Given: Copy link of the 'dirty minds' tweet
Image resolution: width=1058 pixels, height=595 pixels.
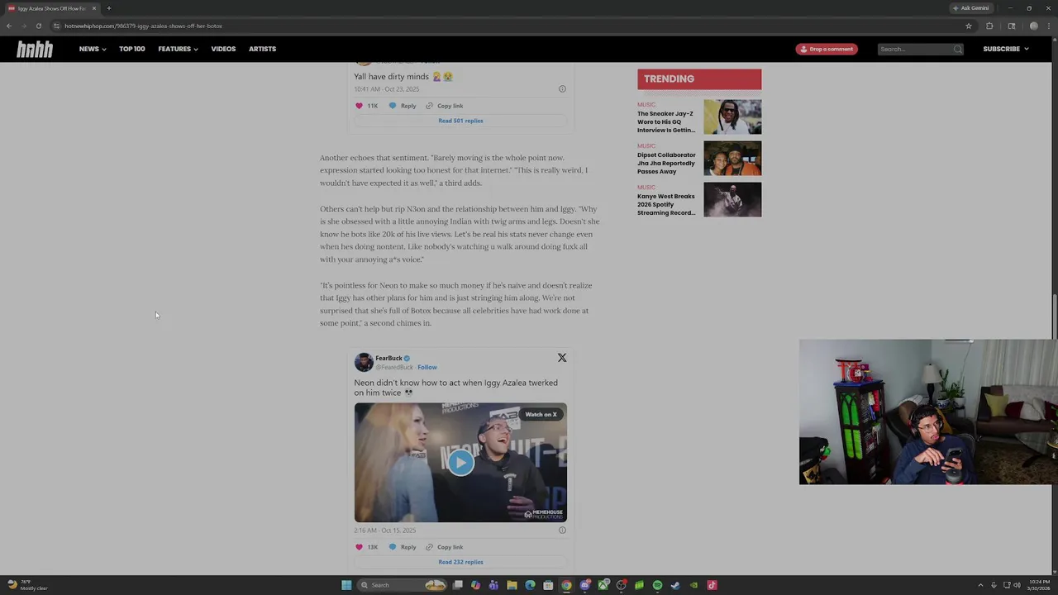Looking at the screenshot, I should 445,106.
